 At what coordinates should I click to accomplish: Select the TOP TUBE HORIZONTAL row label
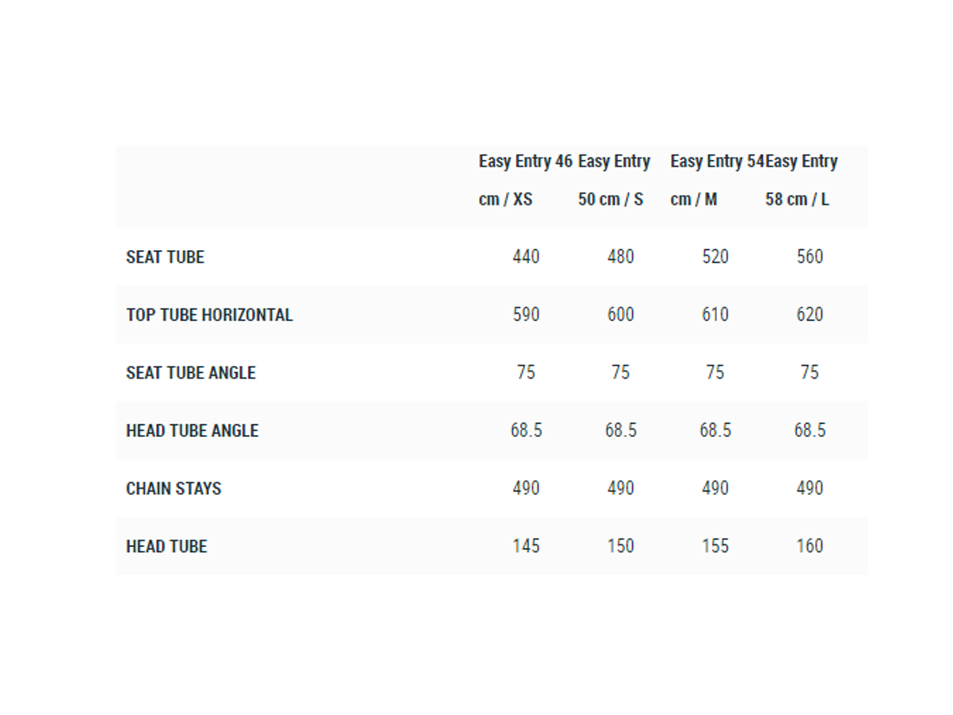(x=209, y=315)
